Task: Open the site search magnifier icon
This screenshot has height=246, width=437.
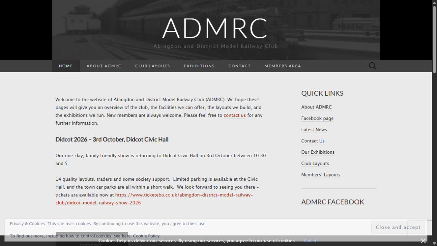Action: click(372, 66)
